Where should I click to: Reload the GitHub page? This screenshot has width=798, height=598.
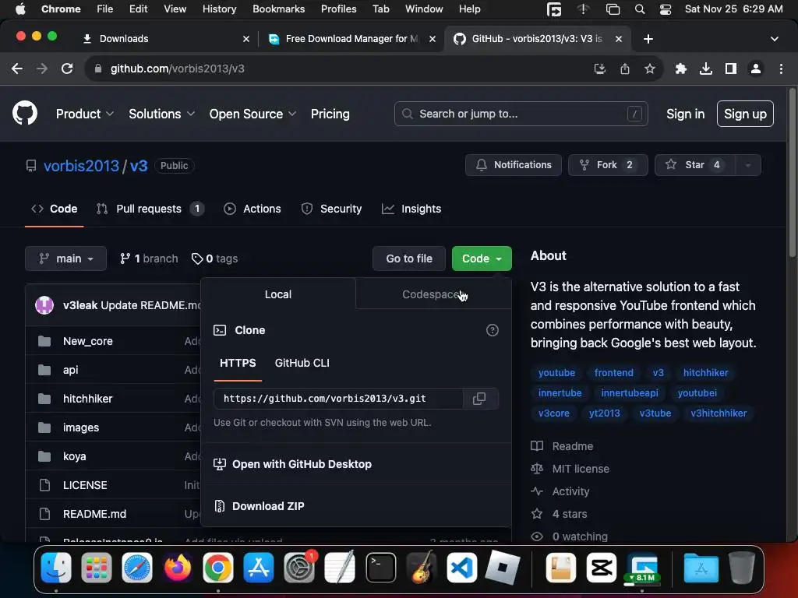coord(67,69)
